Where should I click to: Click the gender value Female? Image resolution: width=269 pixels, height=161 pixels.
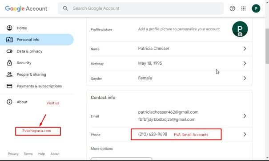(x=145, y=78)
